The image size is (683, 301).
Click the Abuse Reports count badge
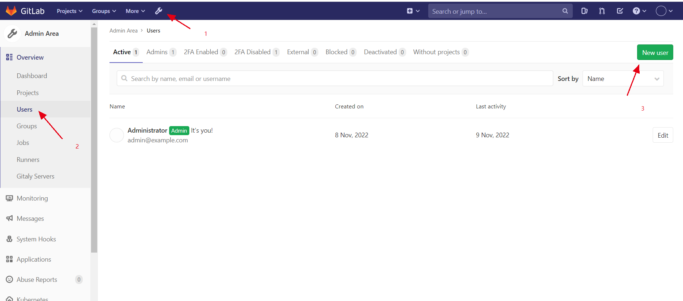(x=79, y=280)
